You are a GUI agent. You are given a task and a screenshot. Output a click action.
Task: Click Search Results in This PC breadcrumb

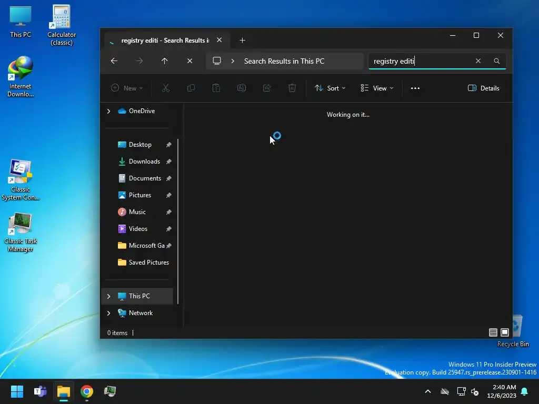point(284,61)
